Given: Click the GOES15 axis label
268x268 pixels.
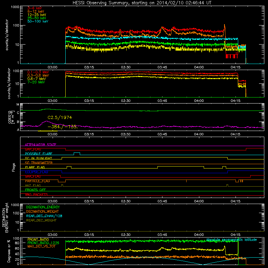Looking at the screenshot, I should [11, 117].
